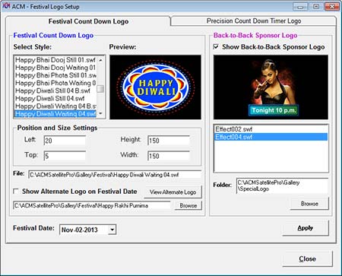342x276 pixels.
Task: Select Effect002.swf in sponsor list
Action: [x=271, y=129]
